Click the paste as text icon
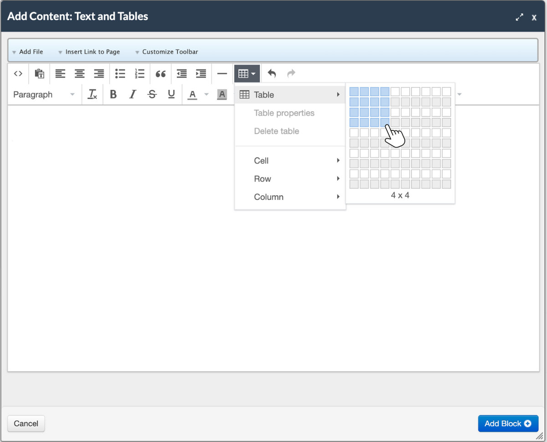The image size is (547, 442). coord(40,73)
